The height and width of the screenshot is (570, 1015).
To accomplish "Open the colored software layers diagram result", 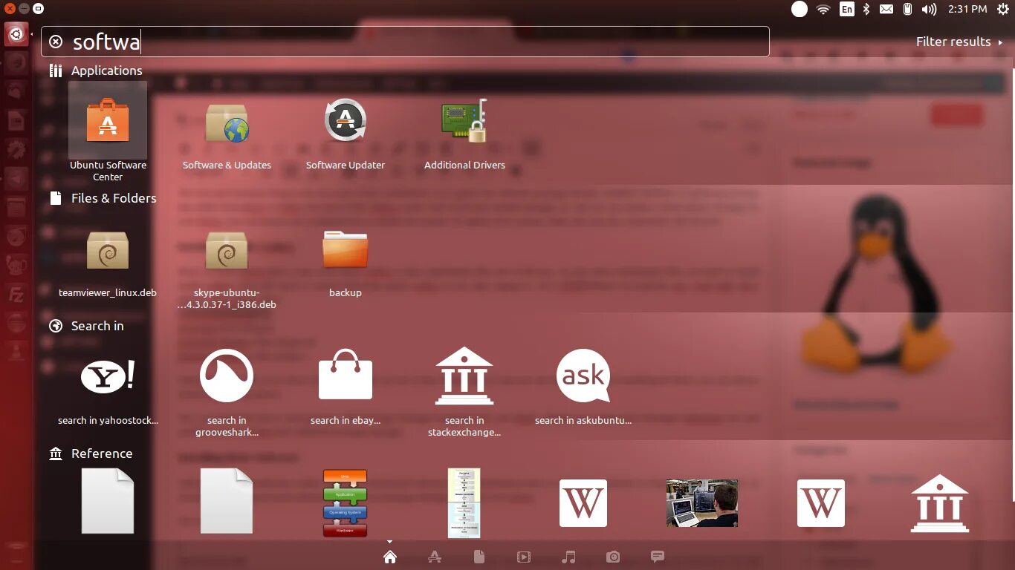I will [346, 502].
